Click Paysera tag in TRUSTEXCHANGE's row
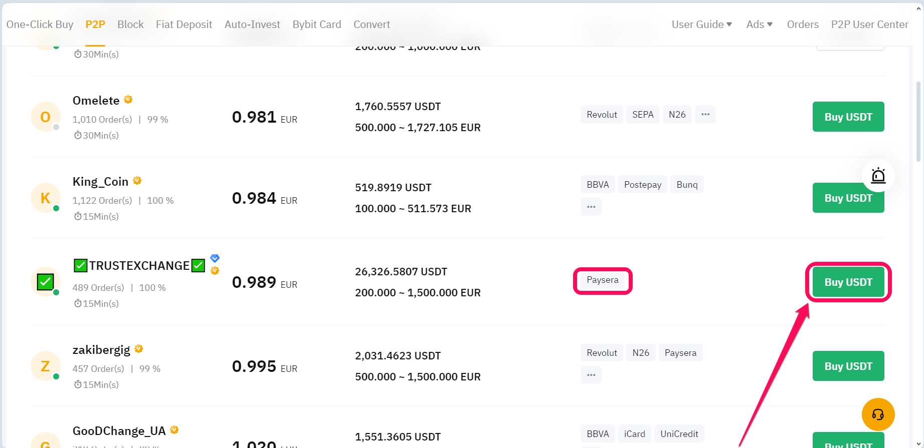The width and height of the screenshot is (924, 448). pos(603,280)
